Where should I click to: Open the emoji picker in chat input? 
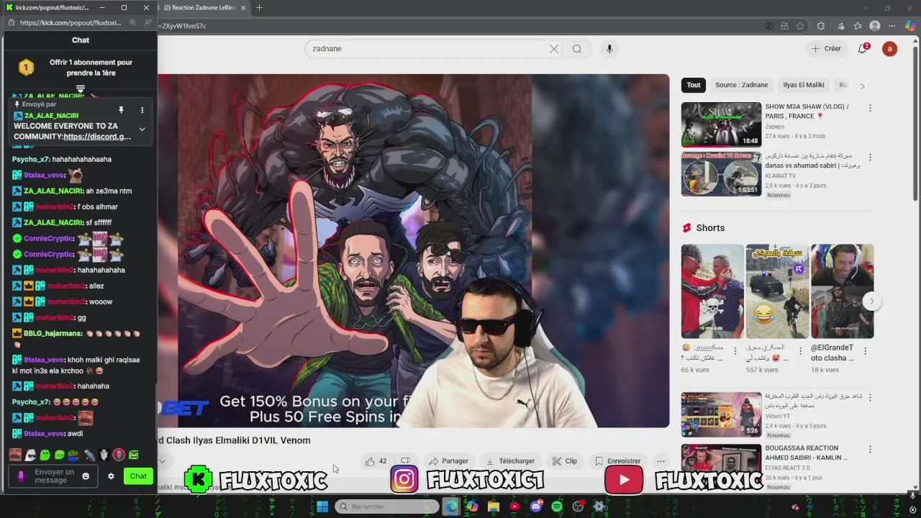pyautogui.click(x=86, y=476)
